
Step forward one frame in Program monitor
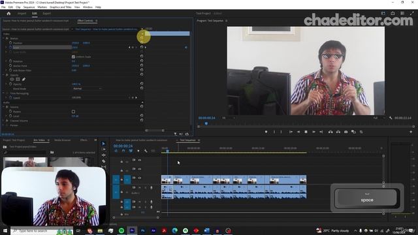coord(313,132)
